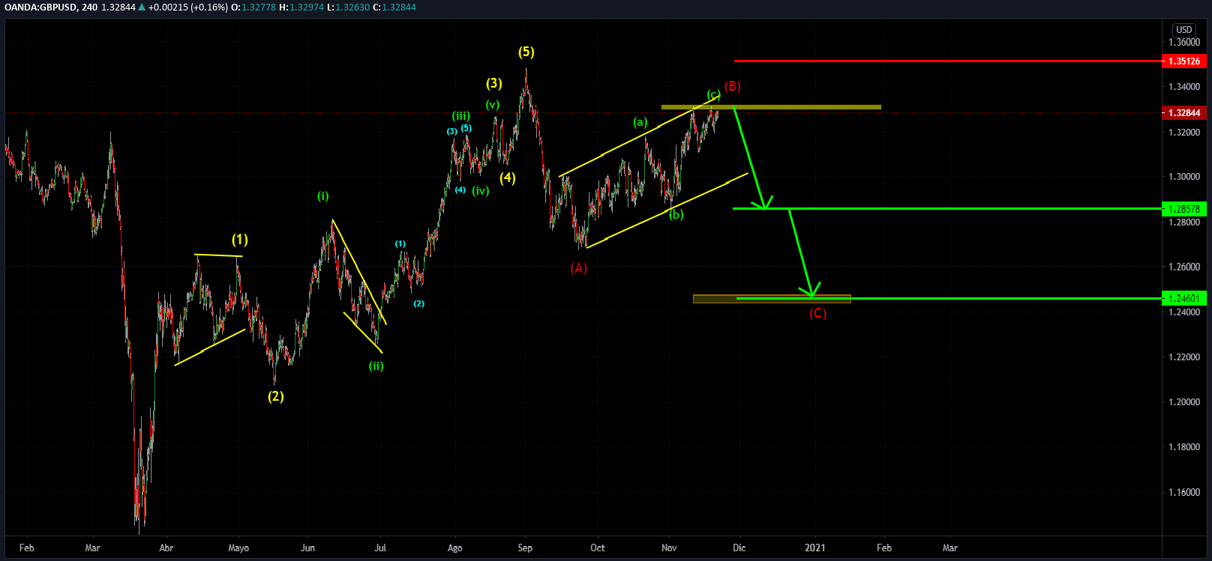
Task: Select the green 1.24601 price label
Action: (1185, 298)
